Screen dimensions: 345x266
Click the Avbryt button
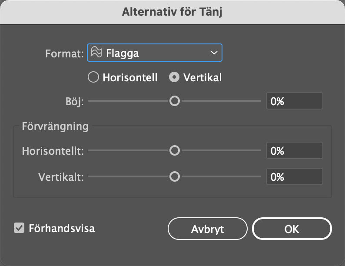[x=208, y=229]
